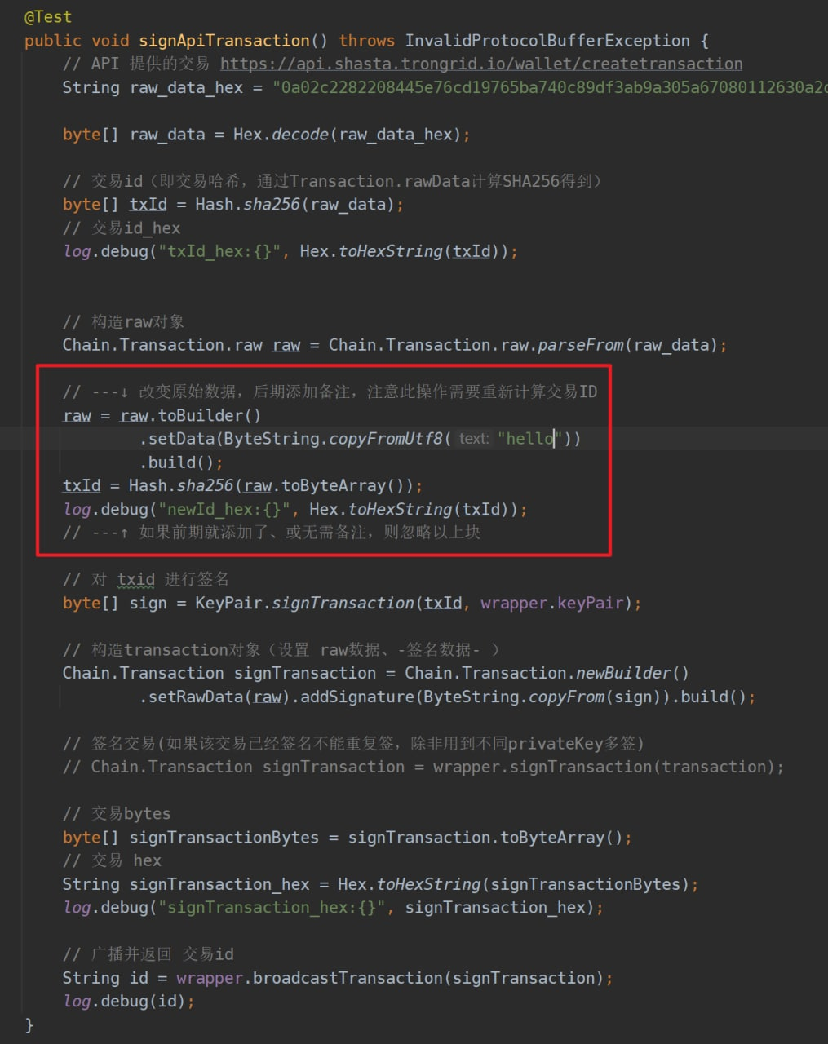Click the comment 交易bytes
The image size is (828, 1044).
[117, 814]
